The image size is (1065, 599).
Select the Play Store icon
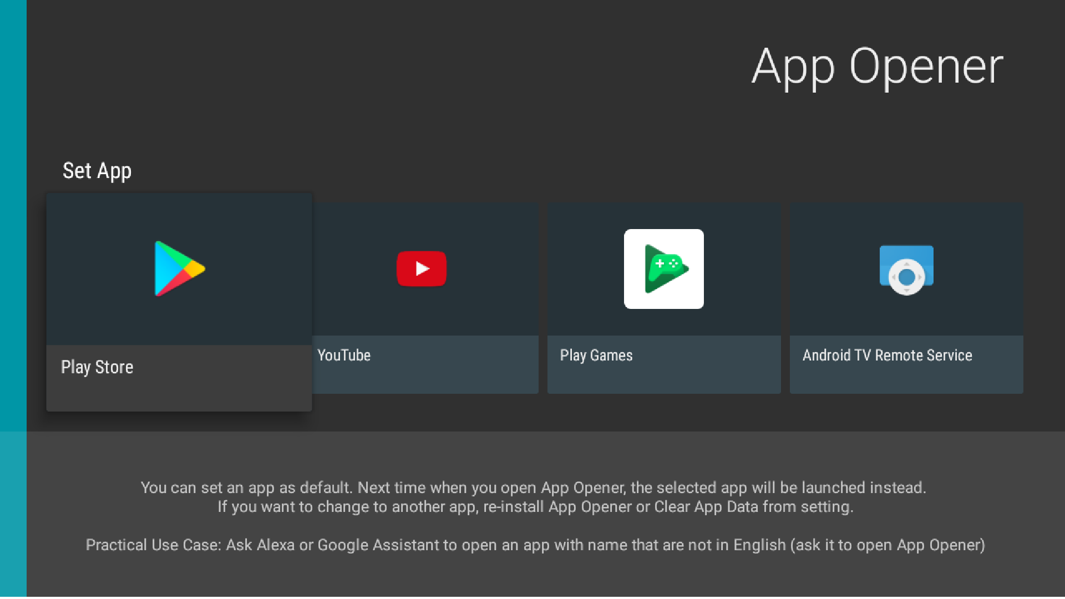coord(179,269)
